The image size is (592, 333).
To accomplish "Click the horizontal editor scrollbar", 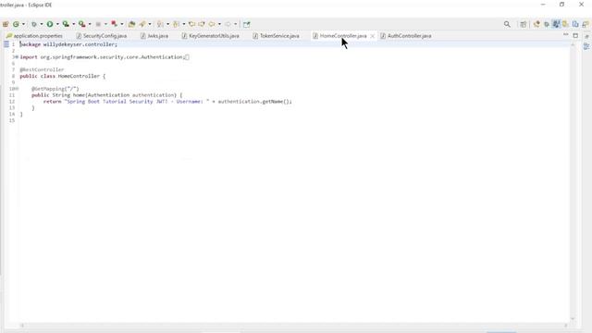I will 294,325.
